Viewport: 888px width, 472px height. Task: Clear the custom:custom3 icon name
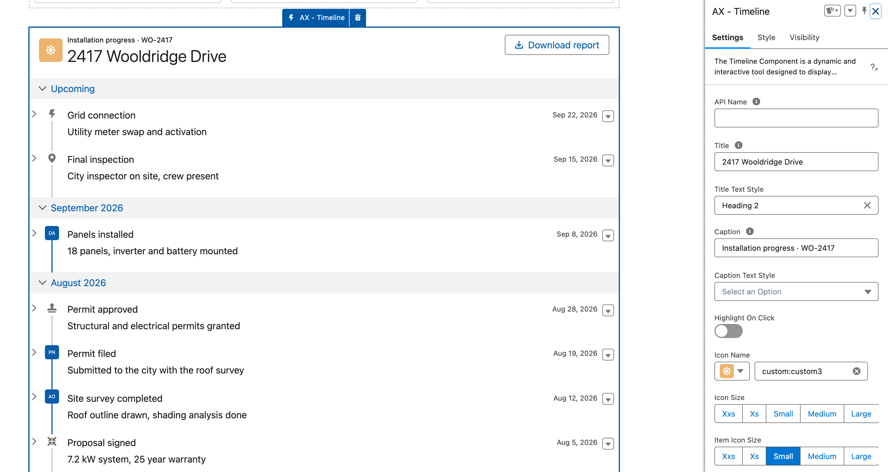pyautogui.click(x=857, y=371)
